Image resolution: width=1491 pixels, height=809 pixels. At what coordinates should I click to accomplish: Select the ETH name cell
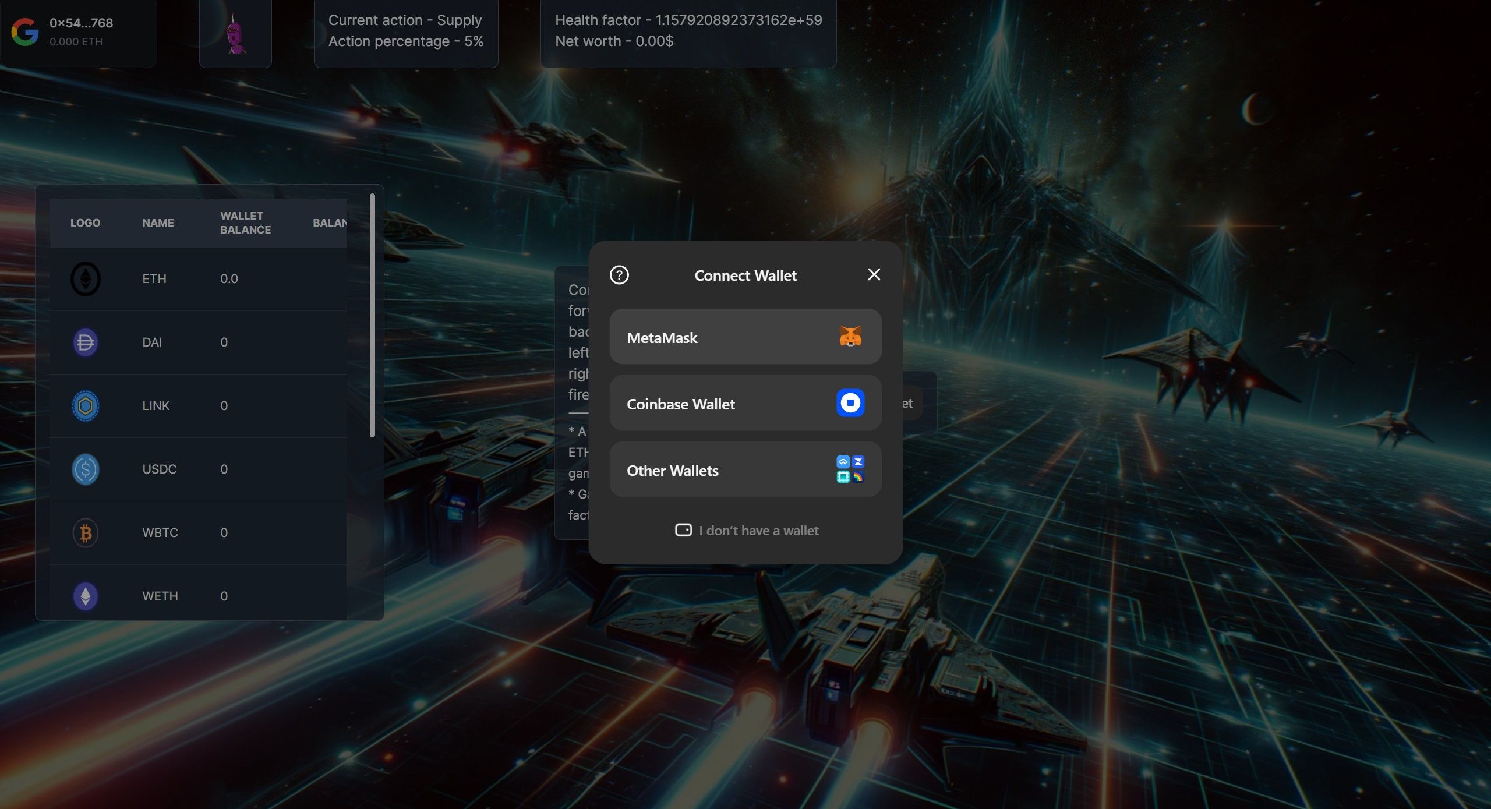(x=154, y=279)
